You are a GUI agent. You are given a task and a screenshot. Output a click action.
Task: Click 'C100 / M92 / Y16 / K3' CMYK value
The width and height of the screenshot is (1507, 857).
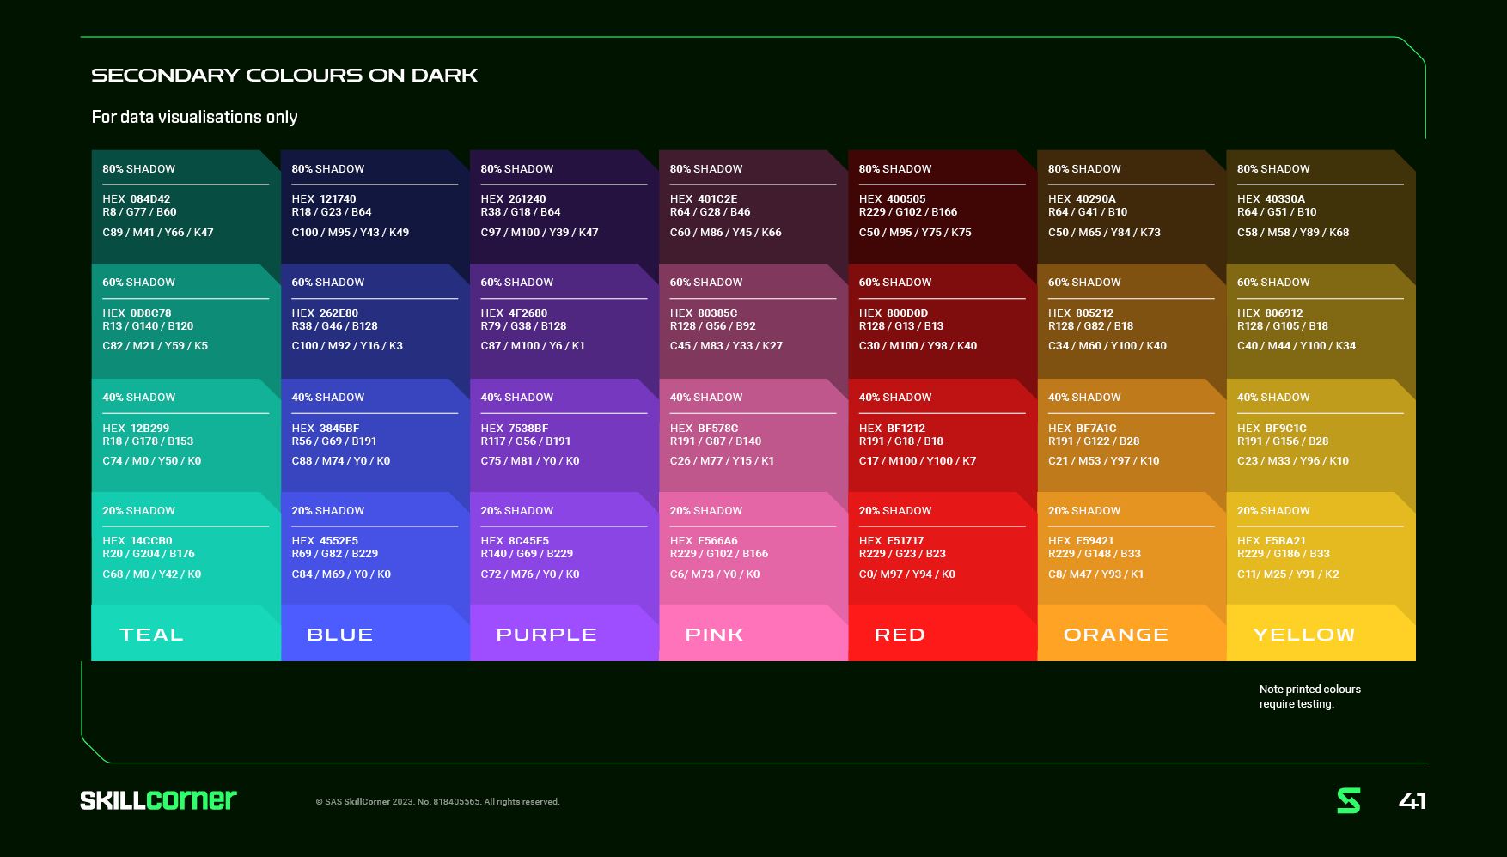coord(347,346)
